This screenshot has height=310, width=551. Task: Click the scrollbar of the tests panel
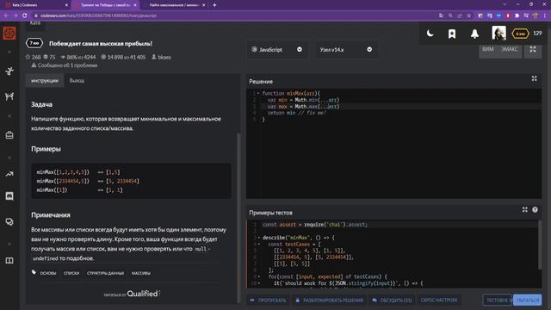[540, 245]
